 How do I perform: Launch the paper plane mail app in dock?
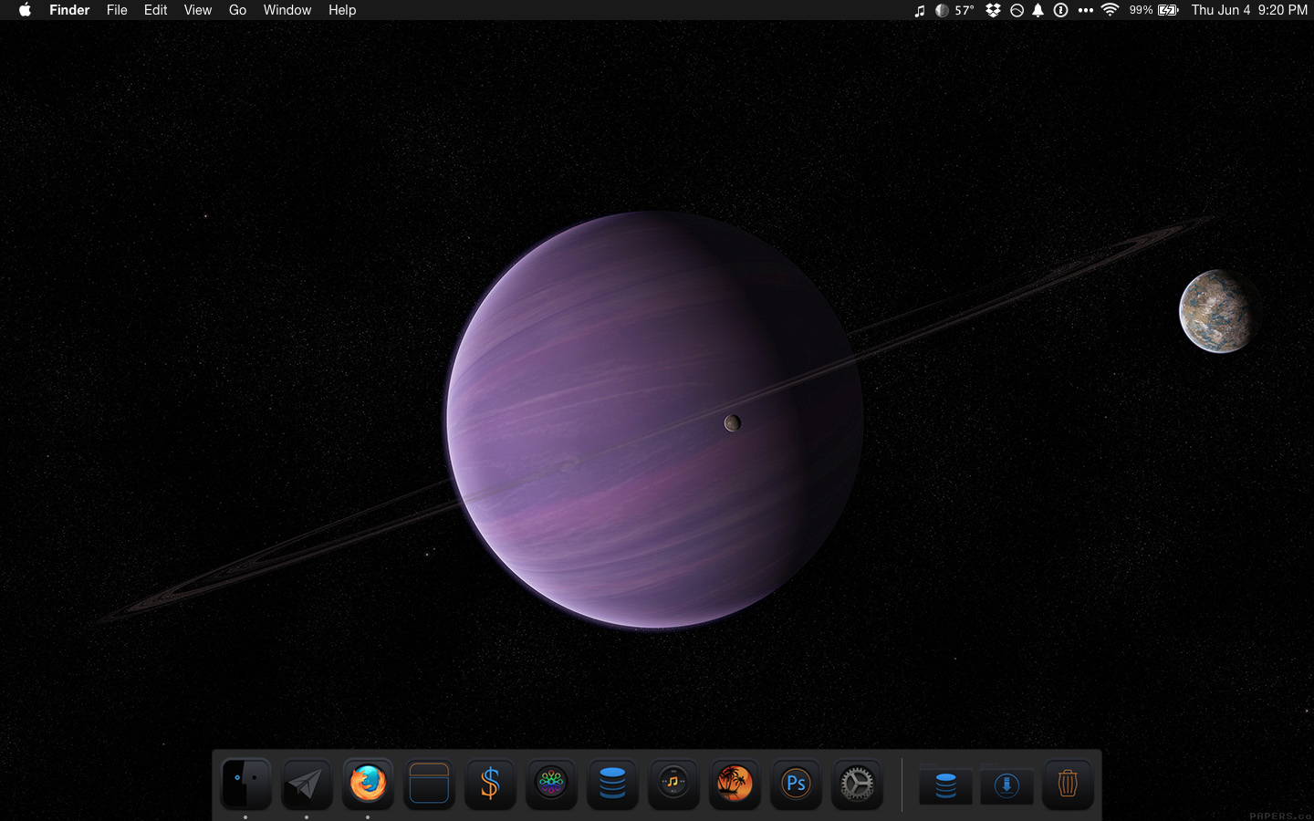[307, 784]
